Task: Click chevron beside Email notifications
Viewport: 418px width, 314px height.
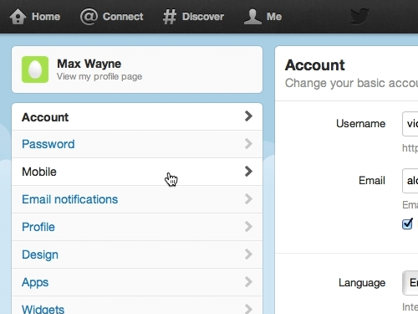Action: tap(248, 199)
